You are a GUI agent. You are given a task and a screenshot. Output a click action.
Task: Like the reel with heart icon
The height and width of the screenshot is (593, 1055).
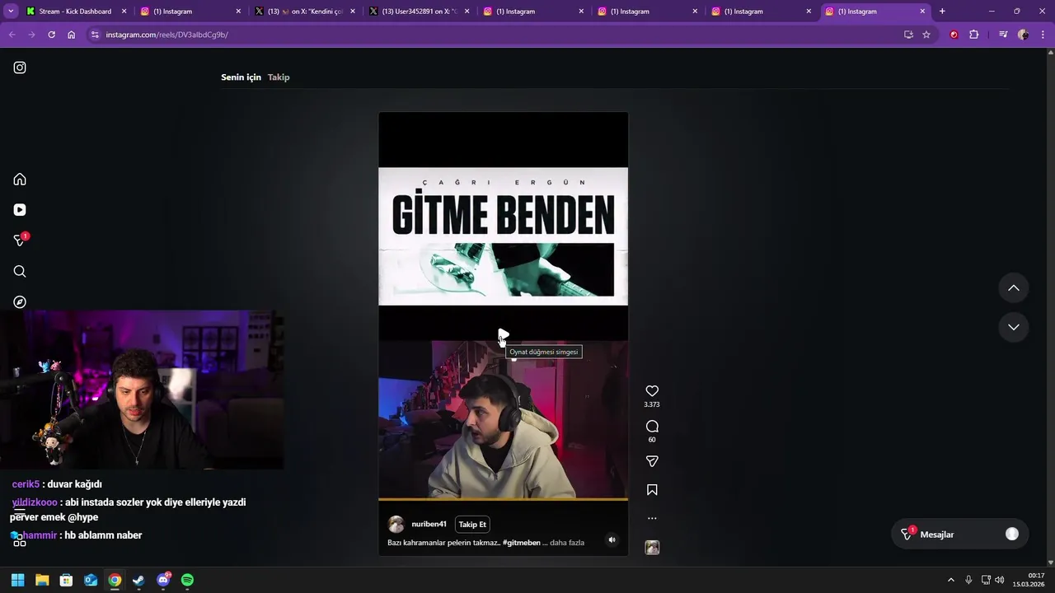pos(652,391)
